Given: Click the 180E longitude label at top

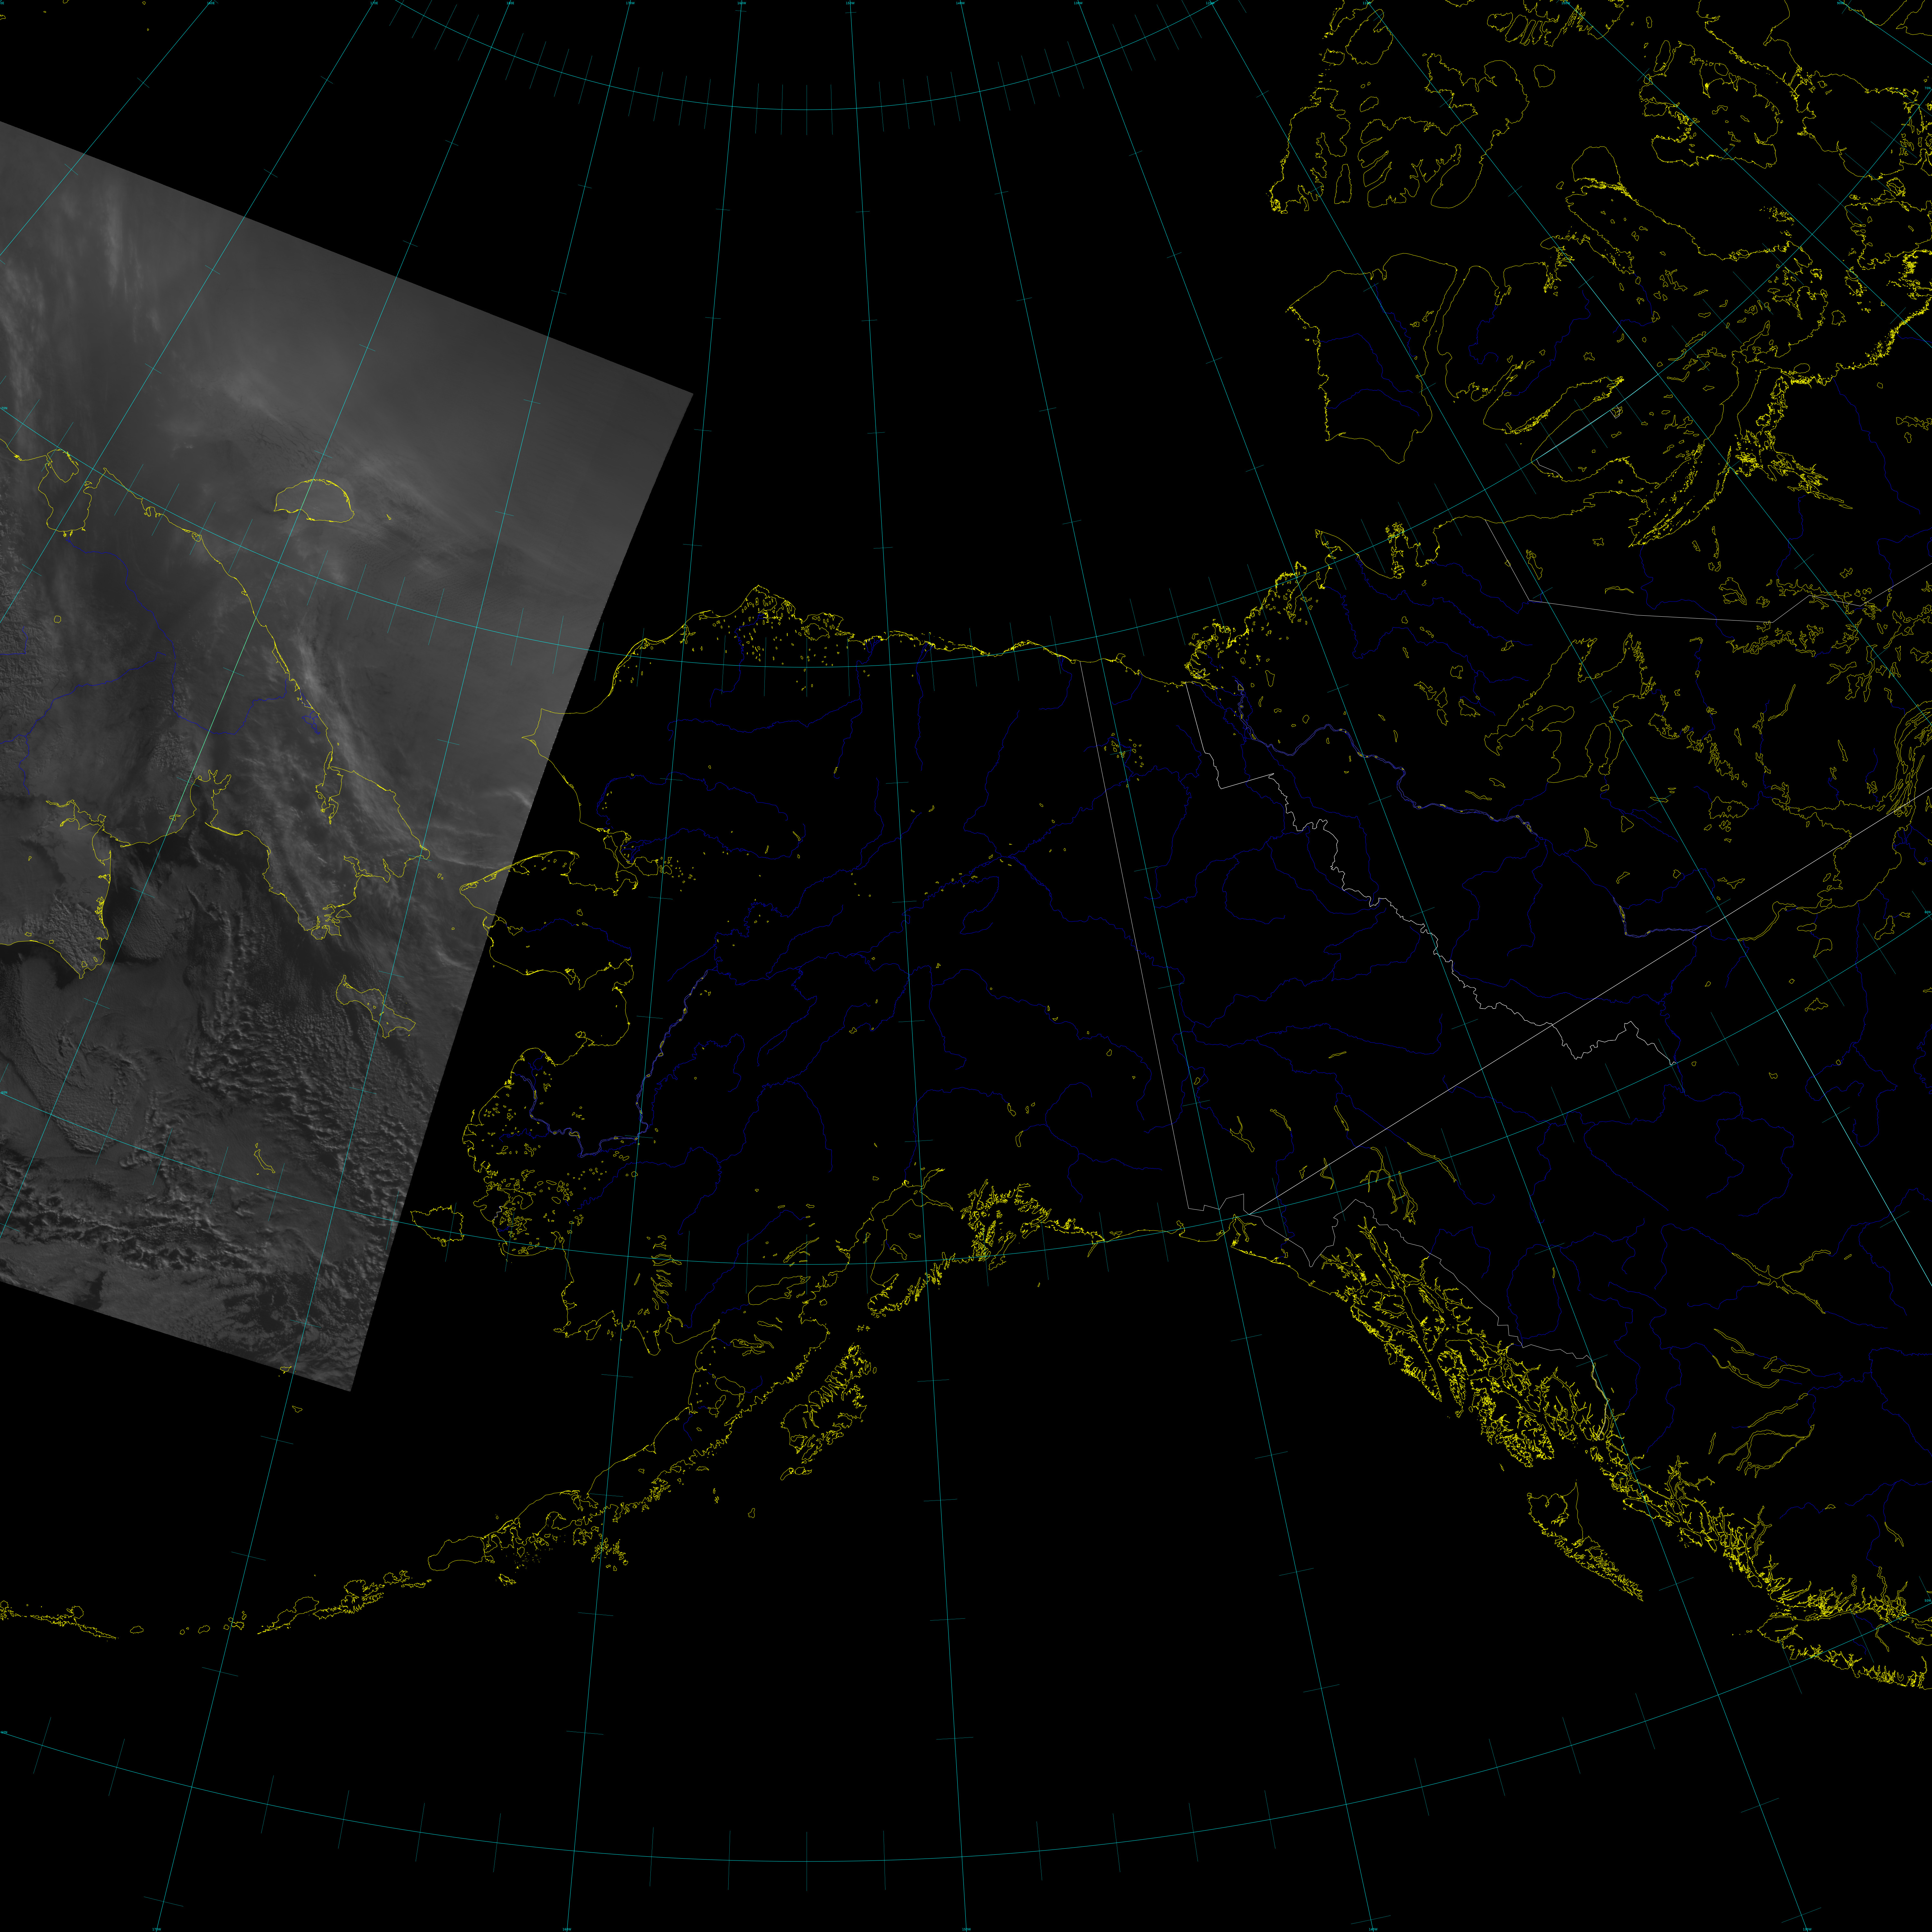Looking at the screenshot, I should click(510, 3).
